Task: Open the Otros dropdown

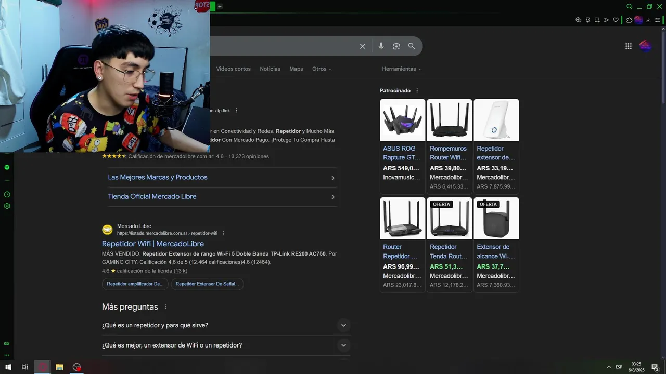Action: [322, 69]
